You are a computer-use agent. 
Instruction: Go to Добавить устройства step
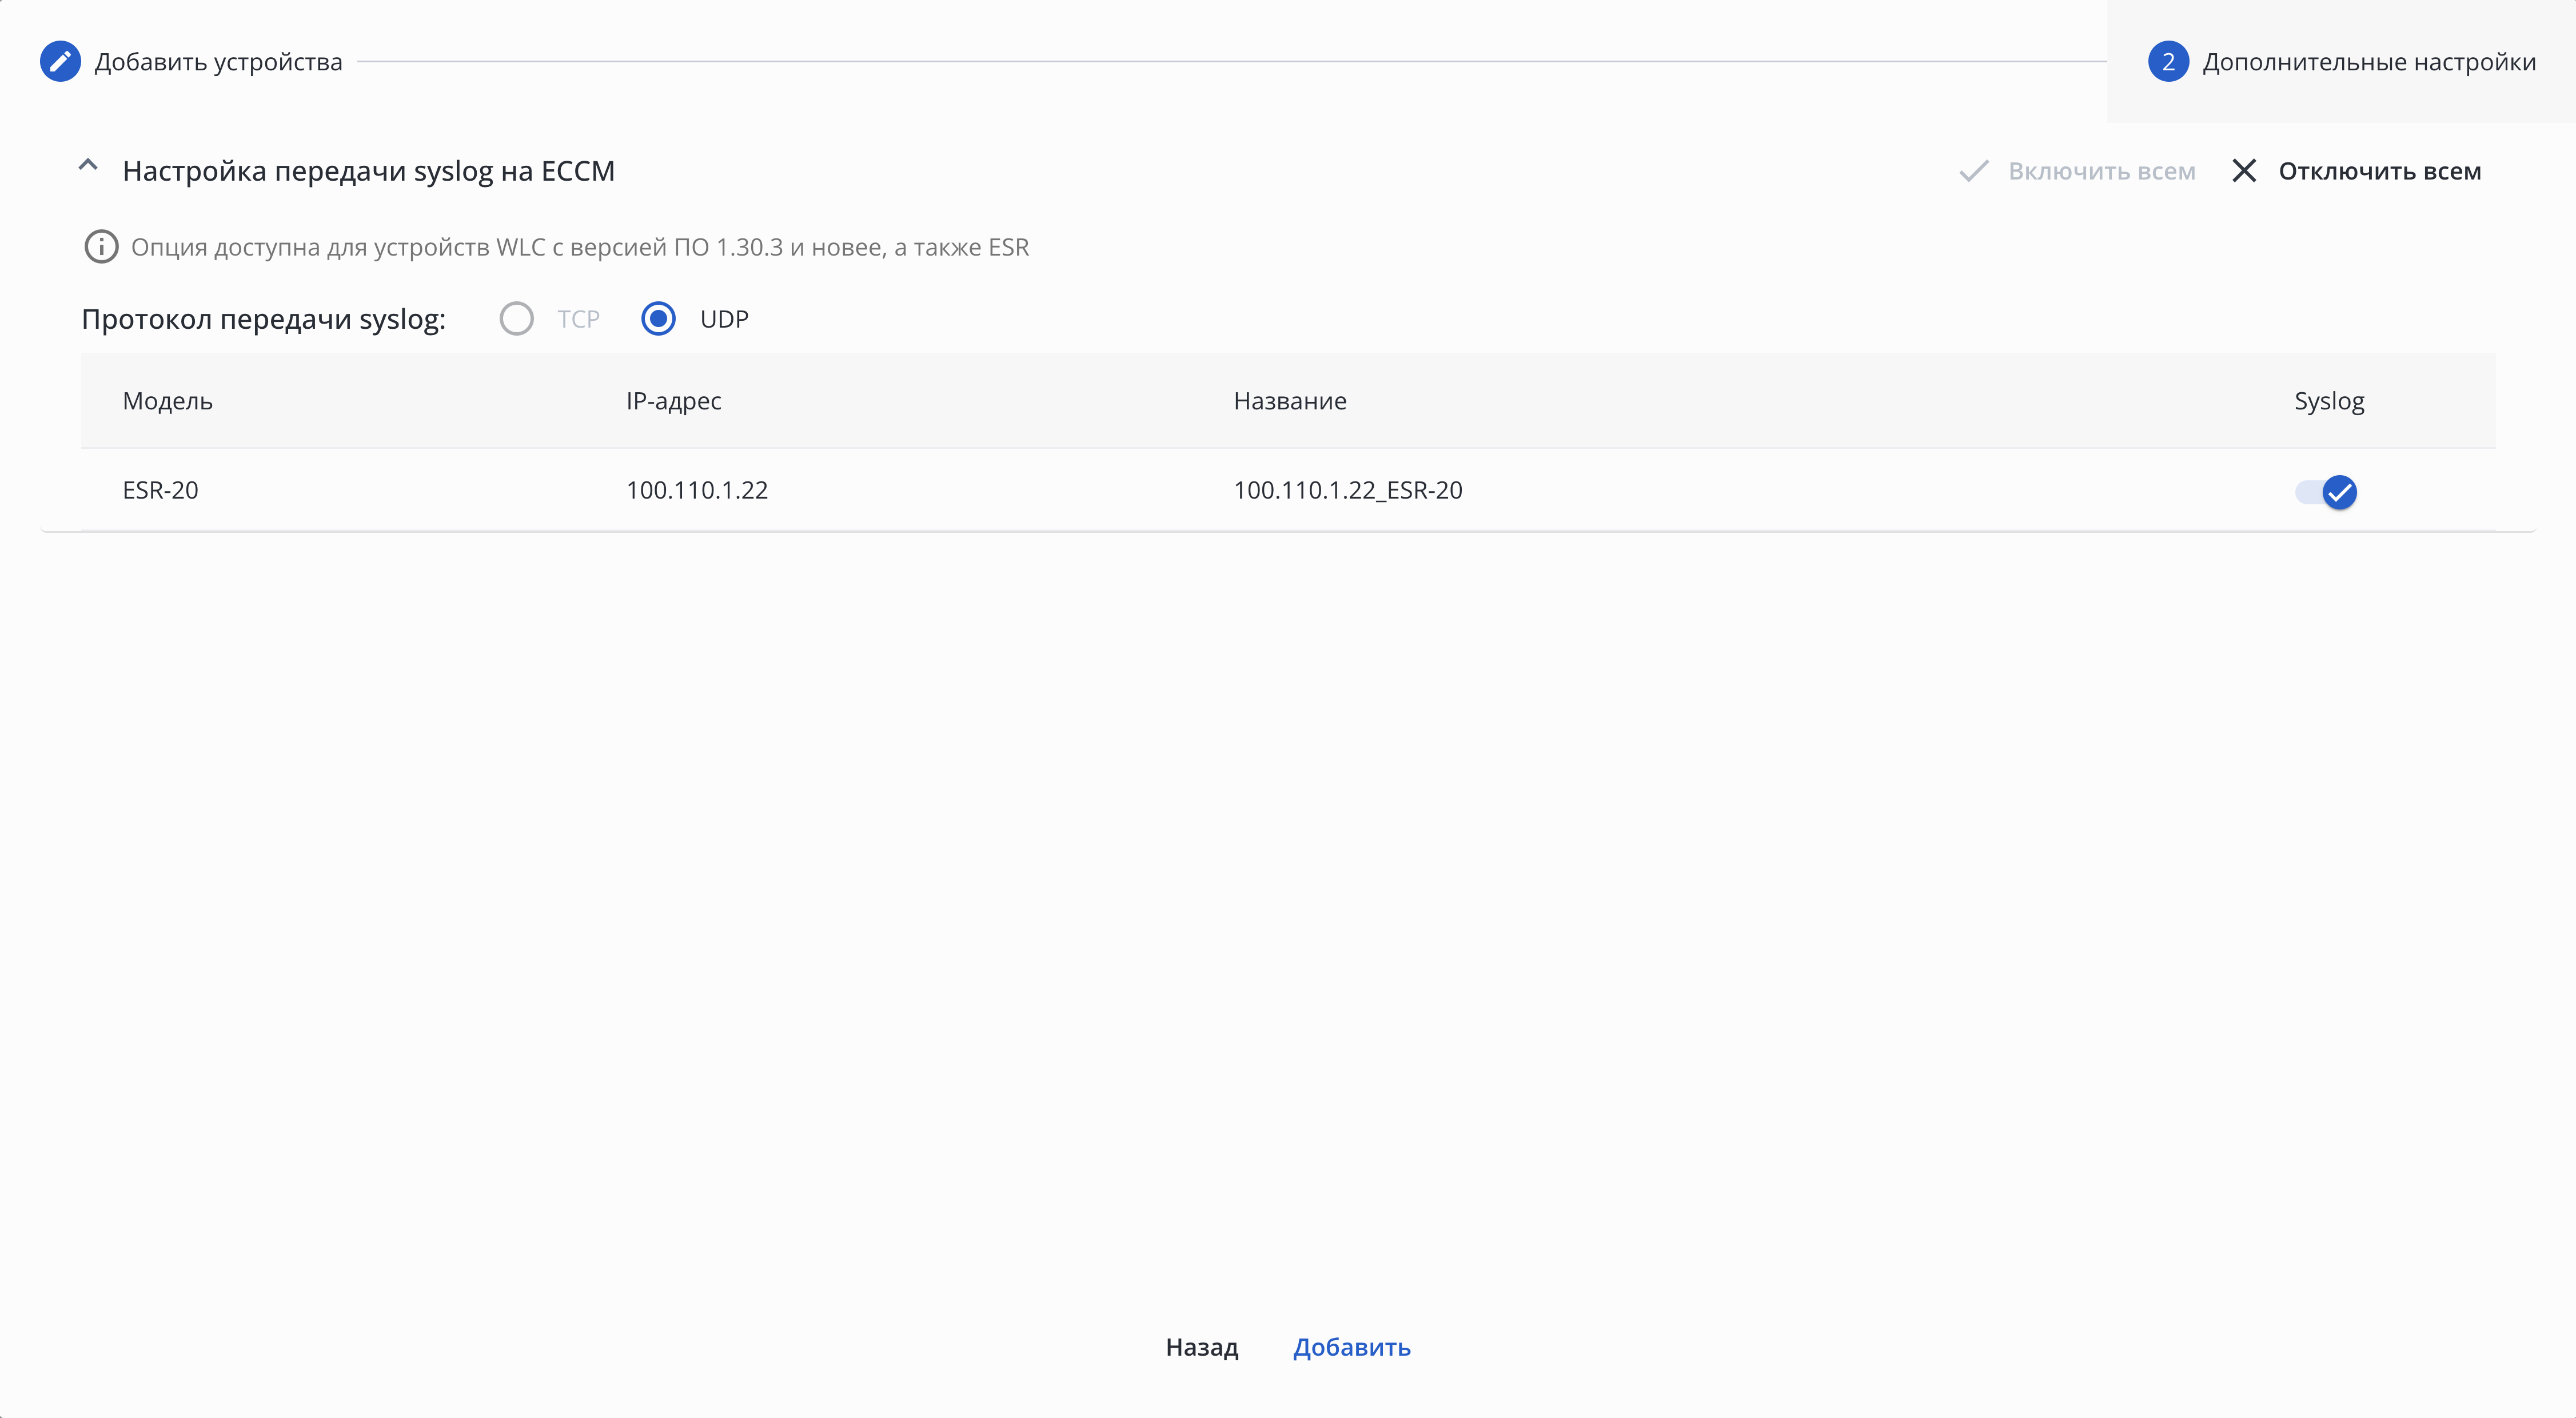[218, 62]
